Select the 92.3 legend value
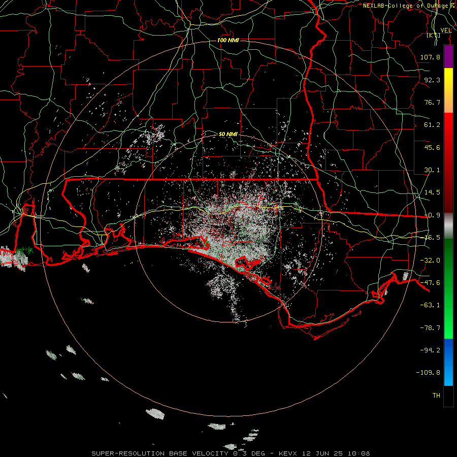457x457 pixels. pos(432,80)
